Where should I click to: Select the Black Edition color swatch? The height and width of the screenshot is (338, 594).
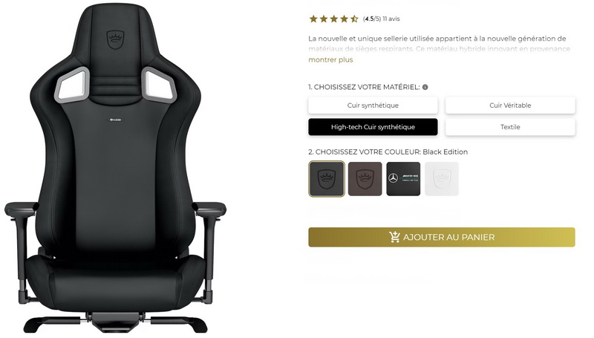(327, 179)
